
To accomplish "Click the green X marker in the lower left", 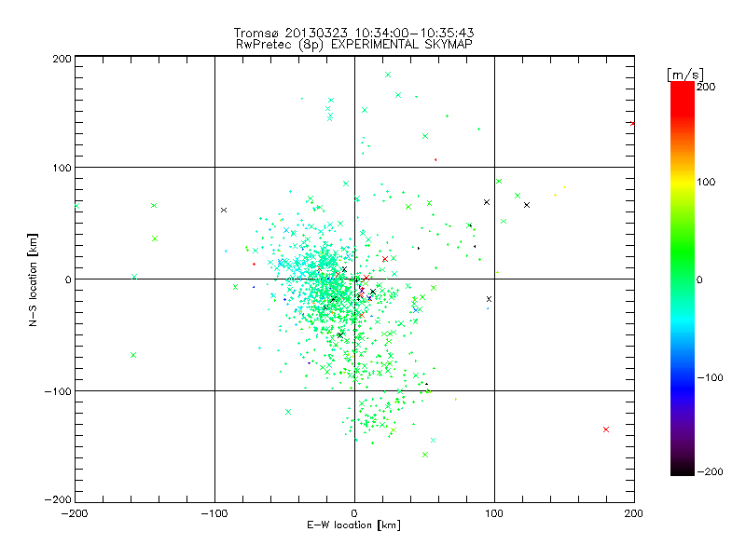I will (133, 355).
